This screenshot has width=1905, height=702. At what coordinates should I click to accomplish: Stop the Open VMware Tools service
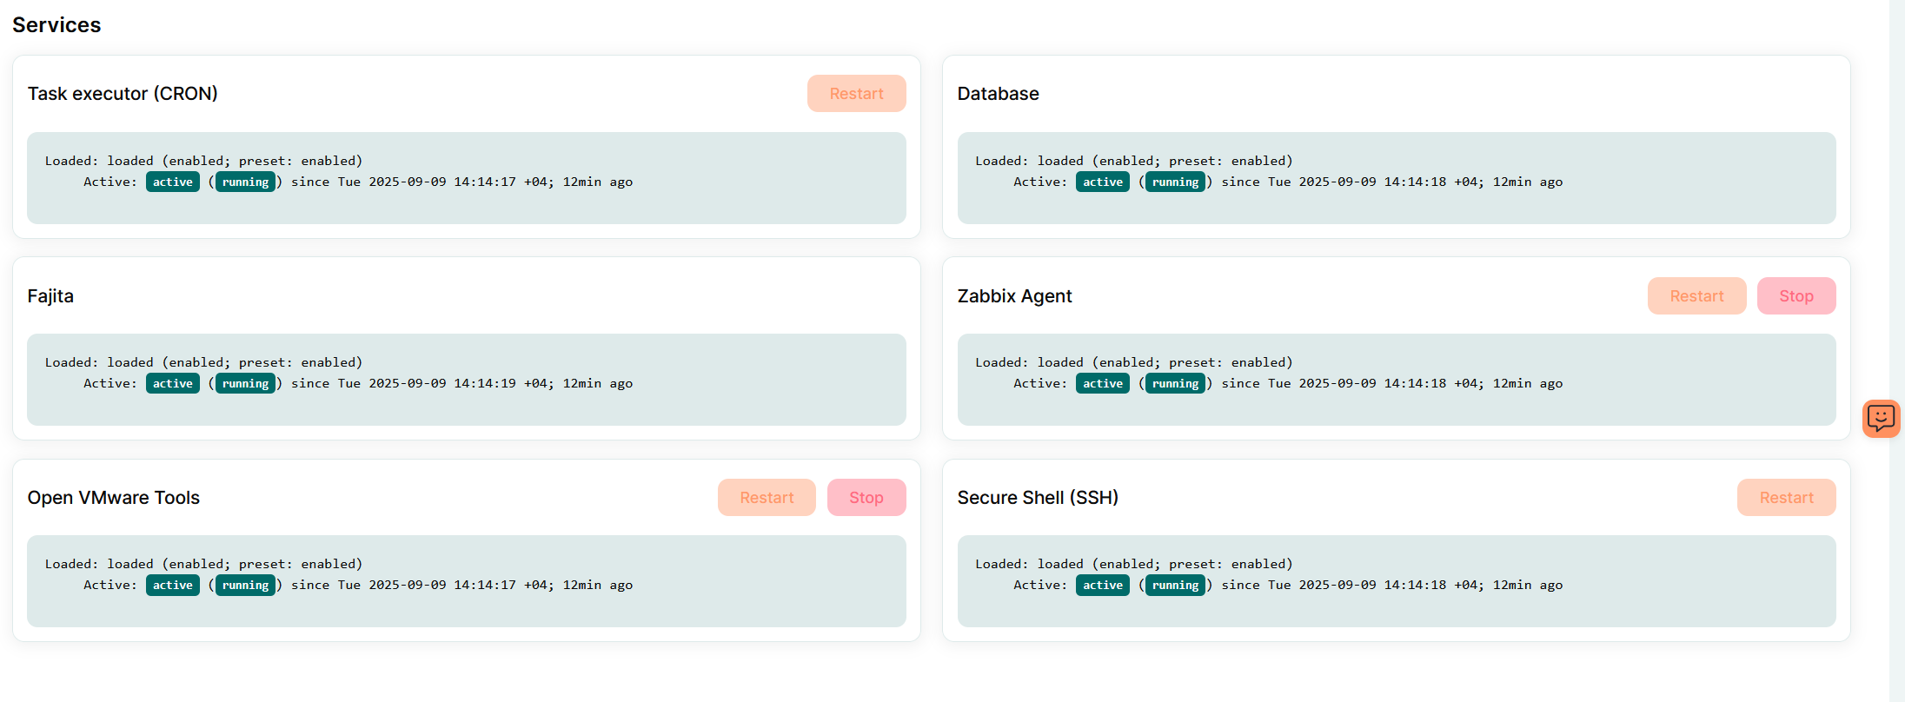[x=866, y=498]
